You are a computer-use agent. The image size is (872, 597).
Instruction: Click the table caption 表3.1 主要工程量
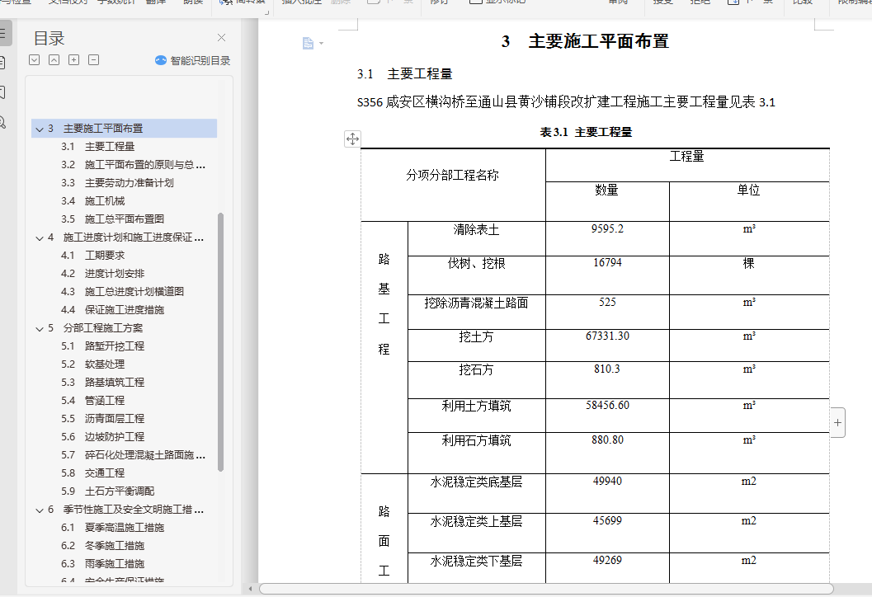pos(586,132)
